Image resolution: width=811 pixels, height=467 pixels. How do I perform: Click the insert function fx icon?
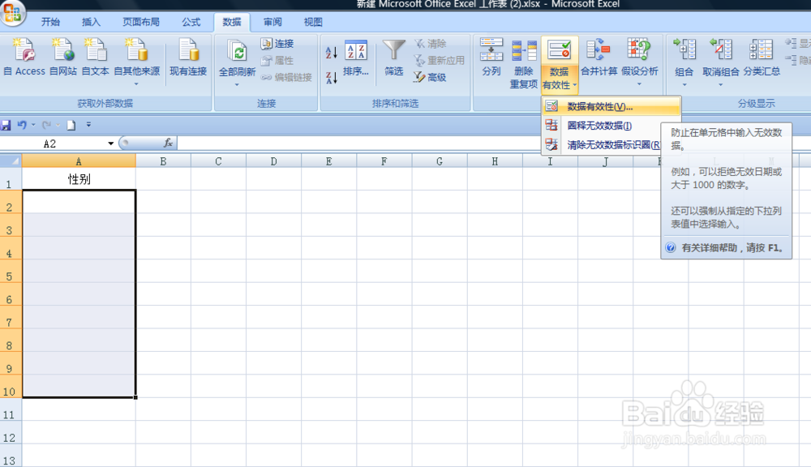pyautogui.click(x=168, y=144)
